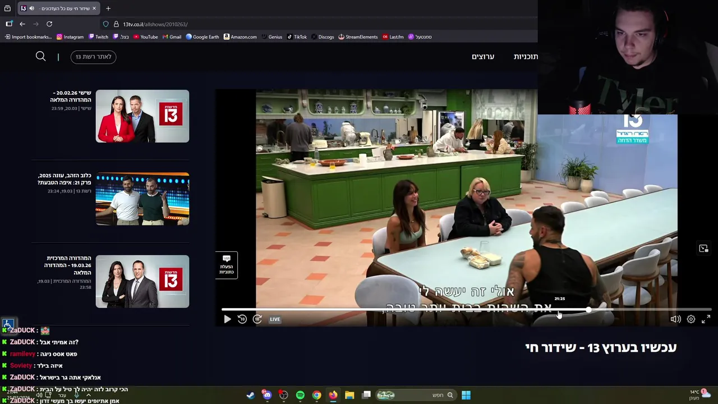Open a new browser tab
Viewport: 718px width, 404px height.
point(108,8)
